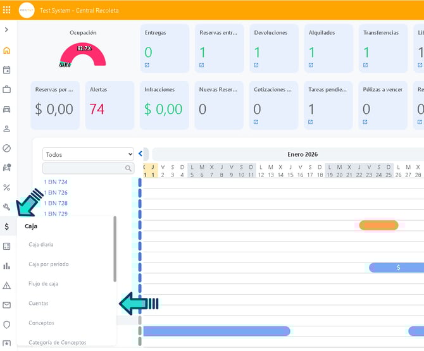Click the home icon in sidebar
The height and width of the screenshot is (351, 424).
pyautogui.click(x=7, y=51)
